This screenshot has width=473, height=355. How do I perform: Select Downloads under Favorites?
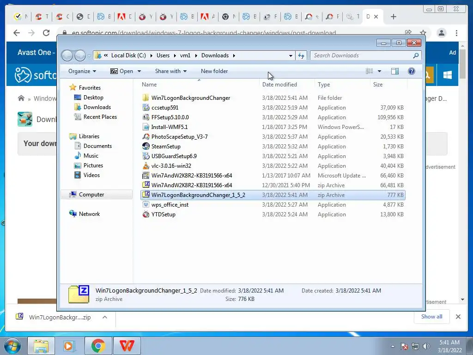pyautogui.click(x=97, y=107)
